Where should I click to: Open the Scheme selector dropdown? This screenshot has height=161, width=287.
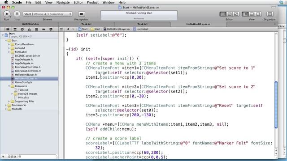pos(48,14)
